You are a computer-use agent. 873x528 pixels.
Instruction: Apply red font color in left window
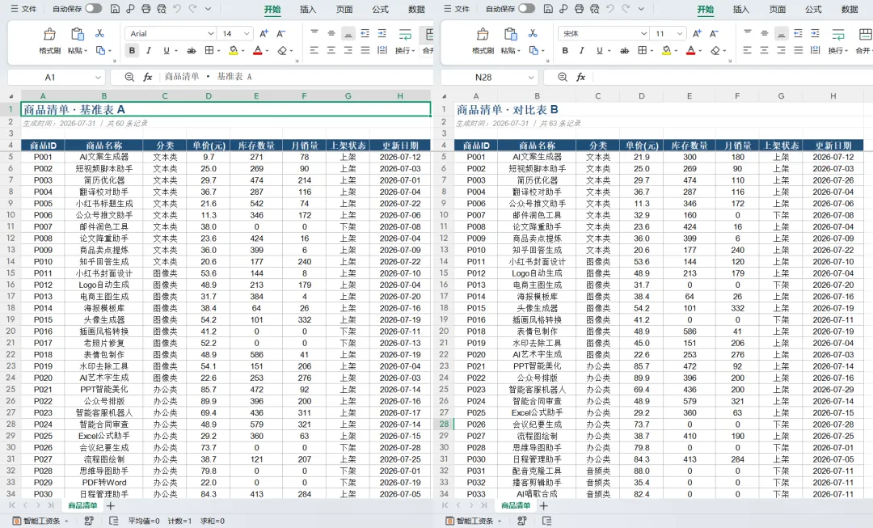[257, 51]
